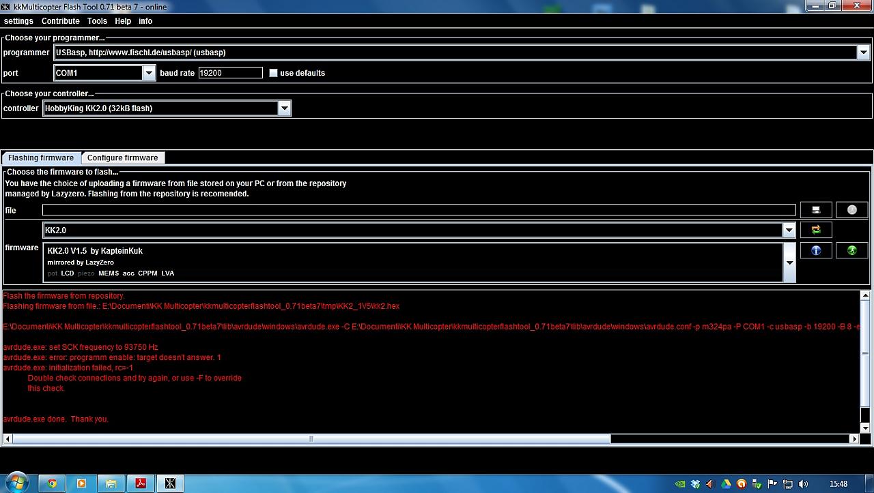Open the KK2.0 firmware category dropdown

click(x=789, y=230)
